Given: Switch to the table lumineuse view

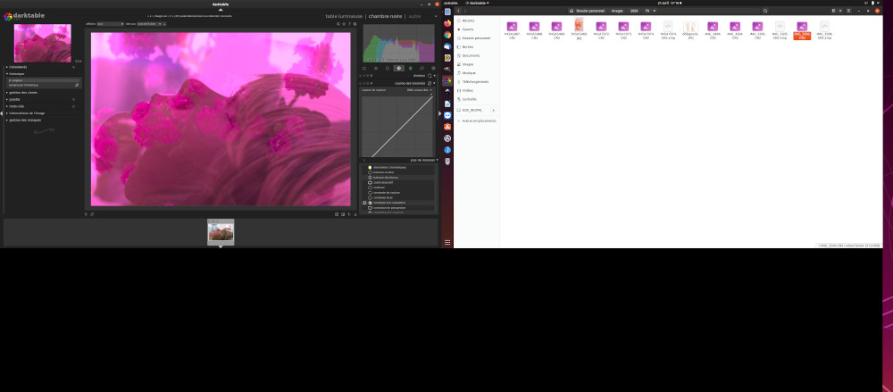Looking at the screenshot, I should click(x=345, y=16).
